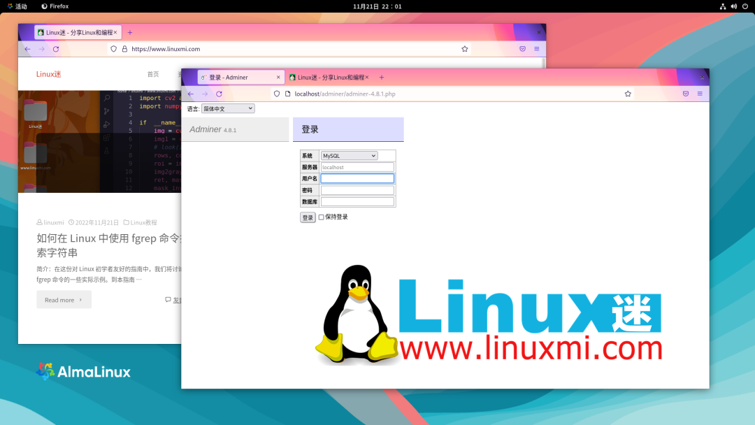Reload the rear linuxmi.com page
The height and width of the screenshot is (425, 755).
tap(56, 49)
